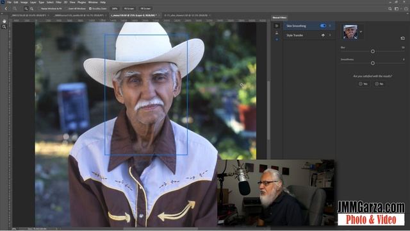Click the Photoshop logo icon
Viewport: 410px width, 231px height.
coord(3,2)
